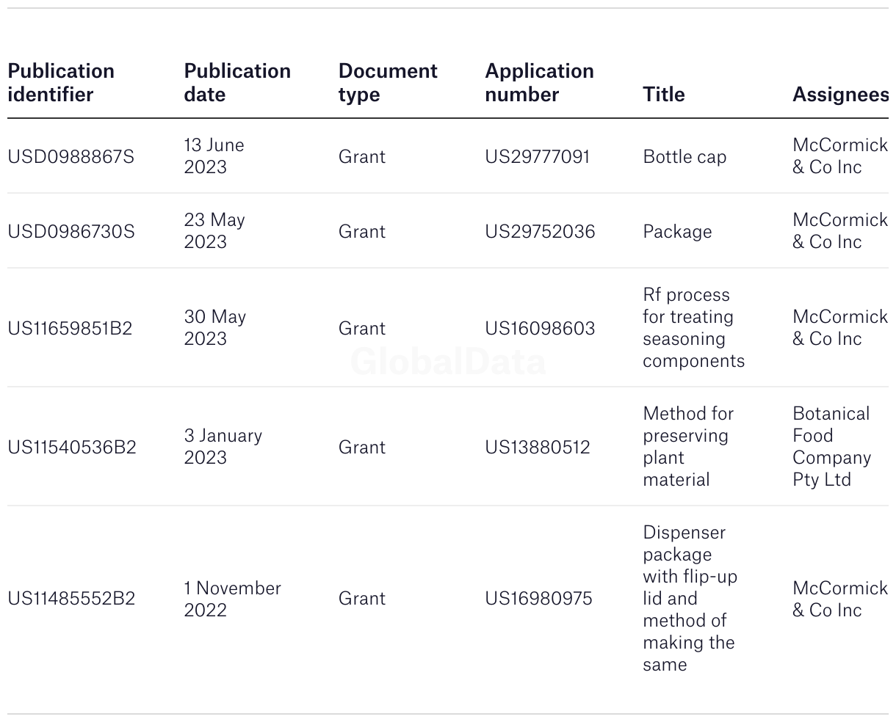
Task: Click the Assignees column header
Action: tap(840, 95)
